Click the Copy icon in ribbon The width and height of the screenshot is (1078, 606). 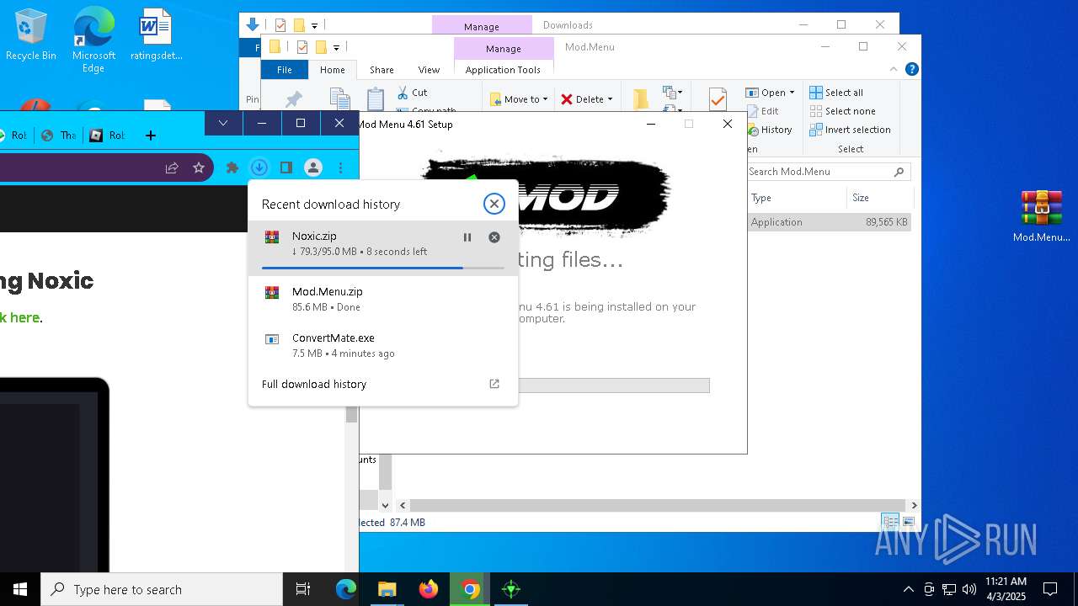pos(339,98)
